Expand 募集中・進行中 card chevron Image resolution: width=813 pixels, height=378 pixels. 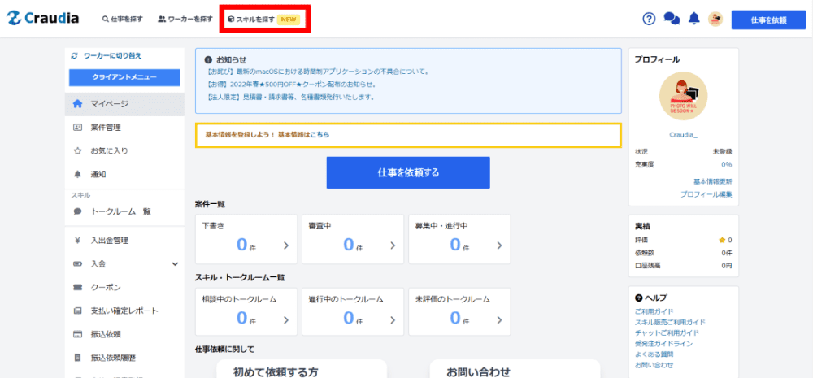point(499,245)
